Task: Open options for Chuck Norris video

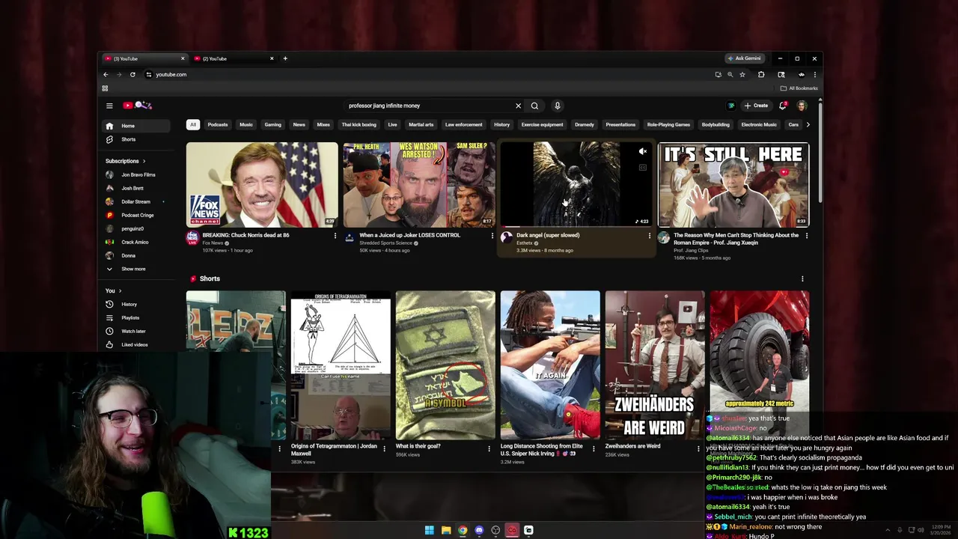Action: [335, 236]
